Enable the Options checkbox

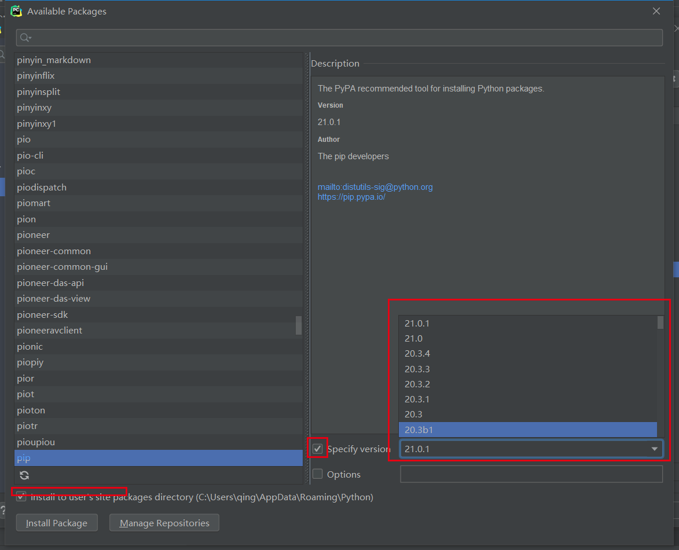317,474
